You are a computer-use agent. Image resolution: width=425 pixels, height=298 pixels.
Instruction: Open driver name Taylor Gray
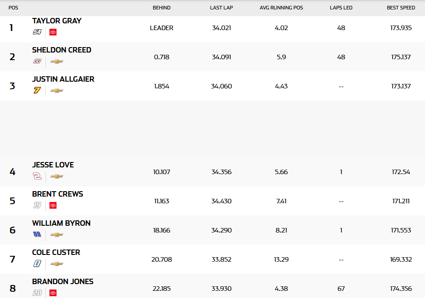pyautogui.click(x=57, y=21)
